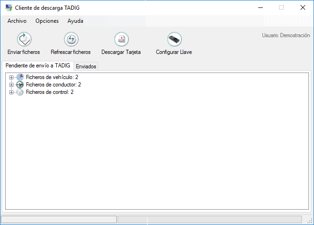Viewport: 314px width, 225px height.
Task: Select the control files document icon
Action: tap(20, 92)
